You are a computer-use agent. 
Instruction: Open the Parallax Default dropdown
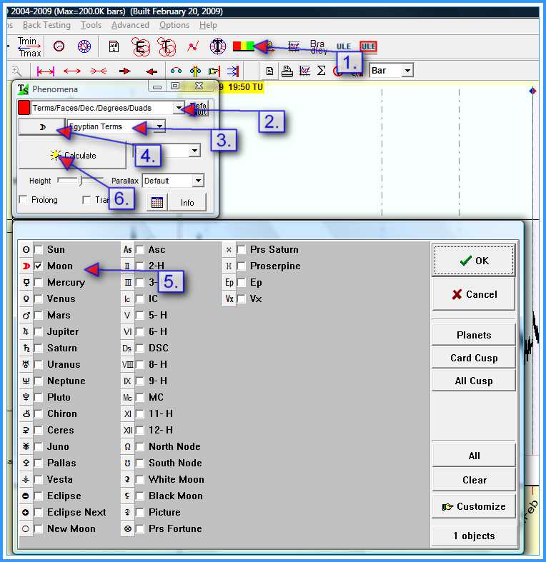[x=198, y=181]
